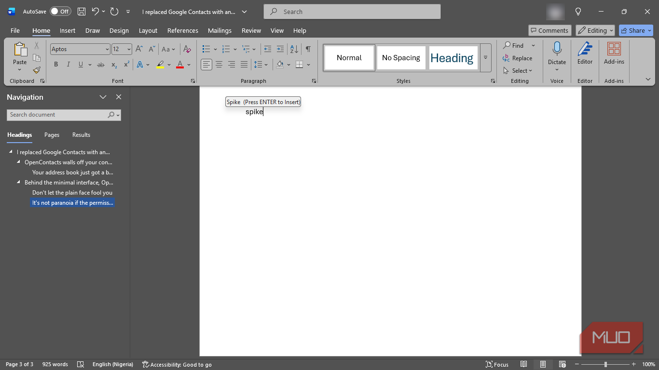Image resolution: width=659 pixels, height=370 pixels.
Task: Switch to the Insert tab
Action: 68,30
